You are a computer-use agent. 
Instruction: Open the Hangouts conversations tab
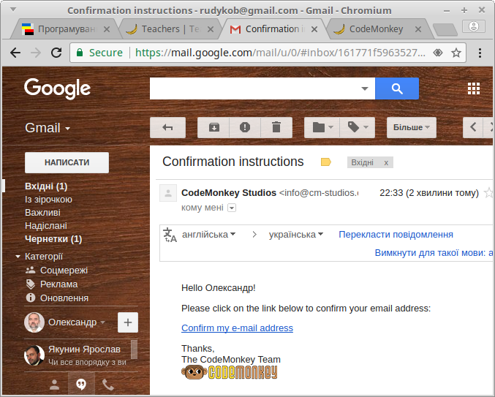[x=81, y=384]
